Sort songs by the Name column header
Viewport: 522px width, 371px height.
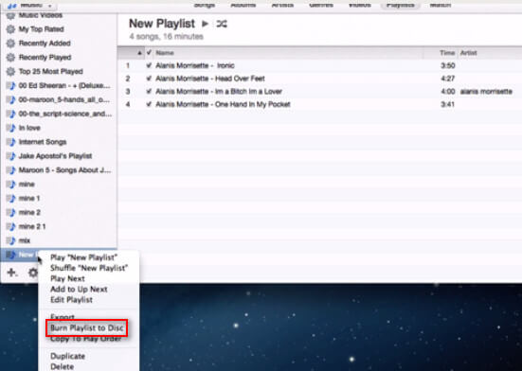coord(165,53)
